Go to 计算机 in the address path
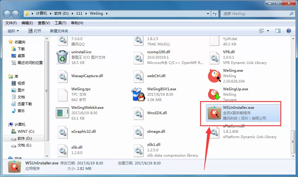Viewport: 298px width, 177px height. tap(42, 13)
